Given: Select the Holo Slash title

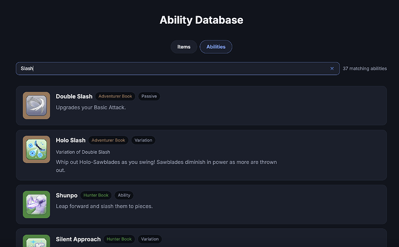Looking at the screenshot, I should tap(71, 140).
